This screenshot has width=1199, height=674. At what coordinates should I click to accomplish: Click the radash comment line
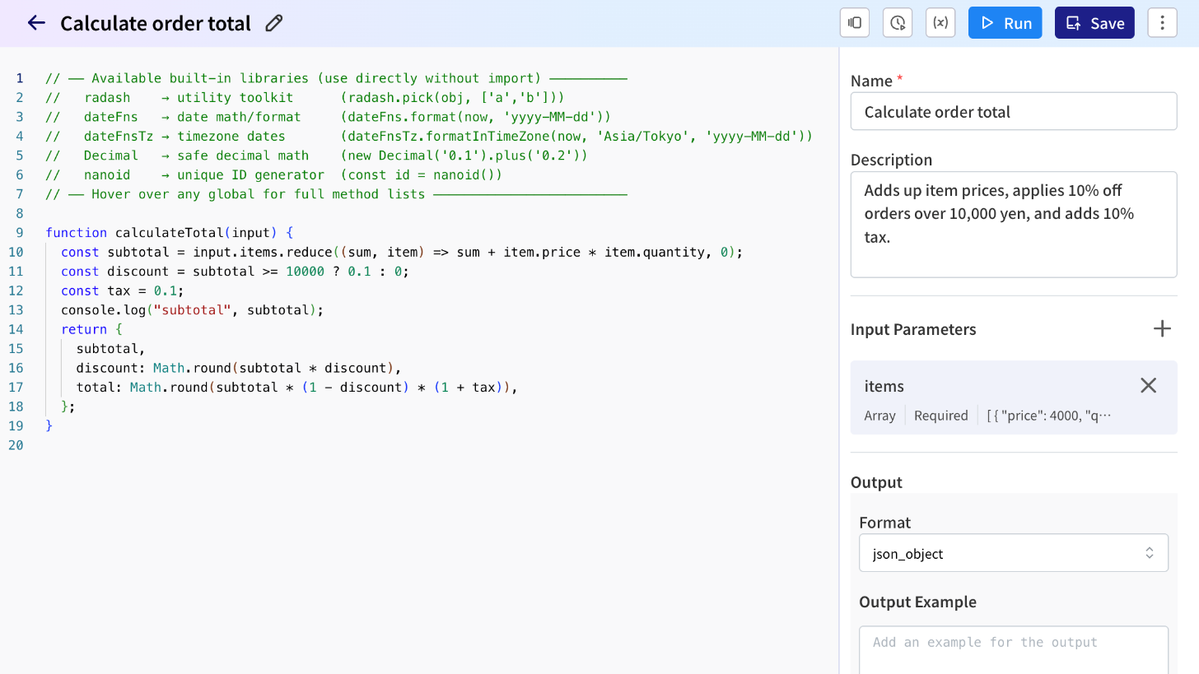[x=305, y=97]
